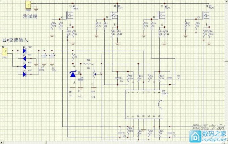Select the D4 diode in the bridge rectifier
Image resolution: width=228 pixels, height=144 pixels.
click(x=24, y=74)
